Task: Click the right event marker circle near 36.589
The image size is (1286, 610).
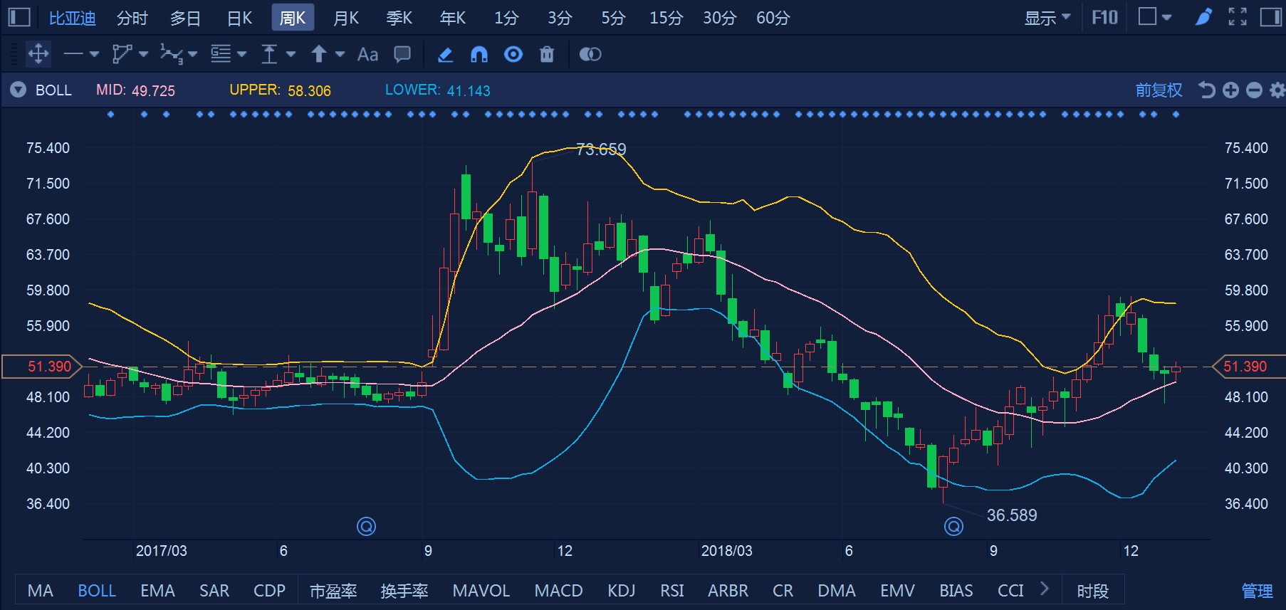Action: coord(953,526)
